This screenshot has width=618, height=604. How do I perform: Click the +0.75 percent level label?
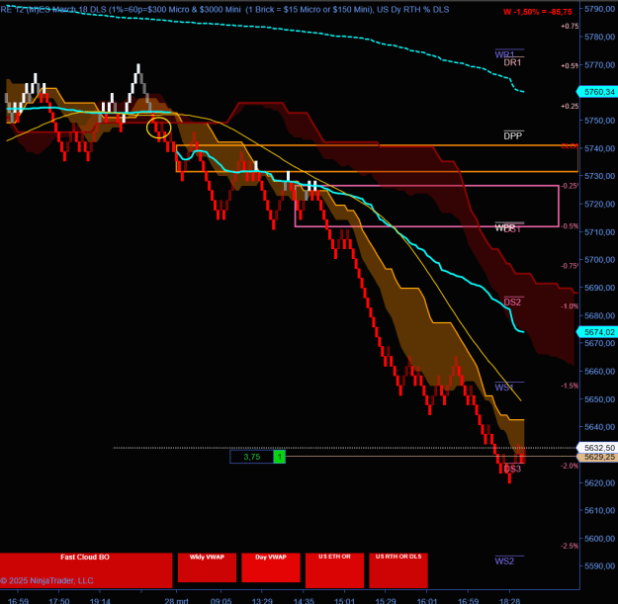pos(570,26)
